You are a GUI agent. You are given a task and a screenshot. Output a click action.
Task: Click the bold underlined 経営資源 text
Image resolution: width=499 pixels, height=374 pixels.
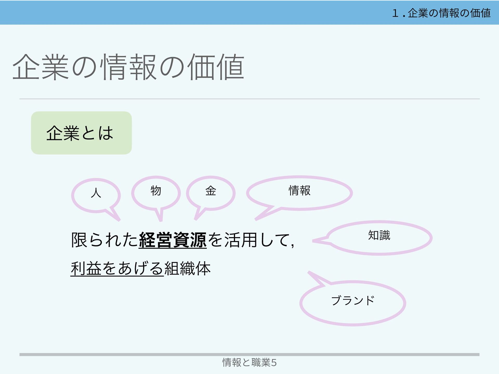tap(173, 240)
